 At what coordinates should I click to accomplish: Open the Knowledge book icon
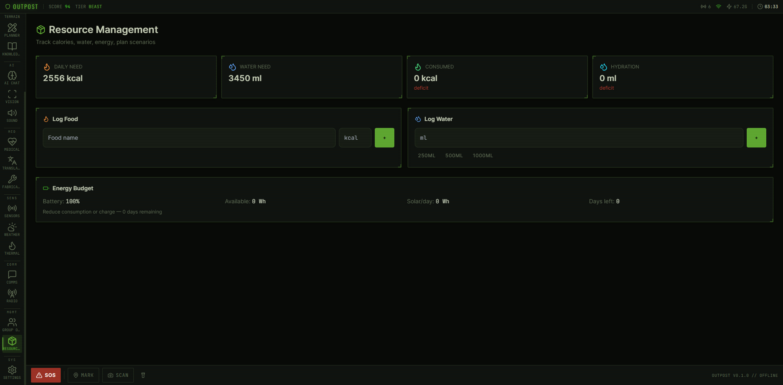pos(12,49)
